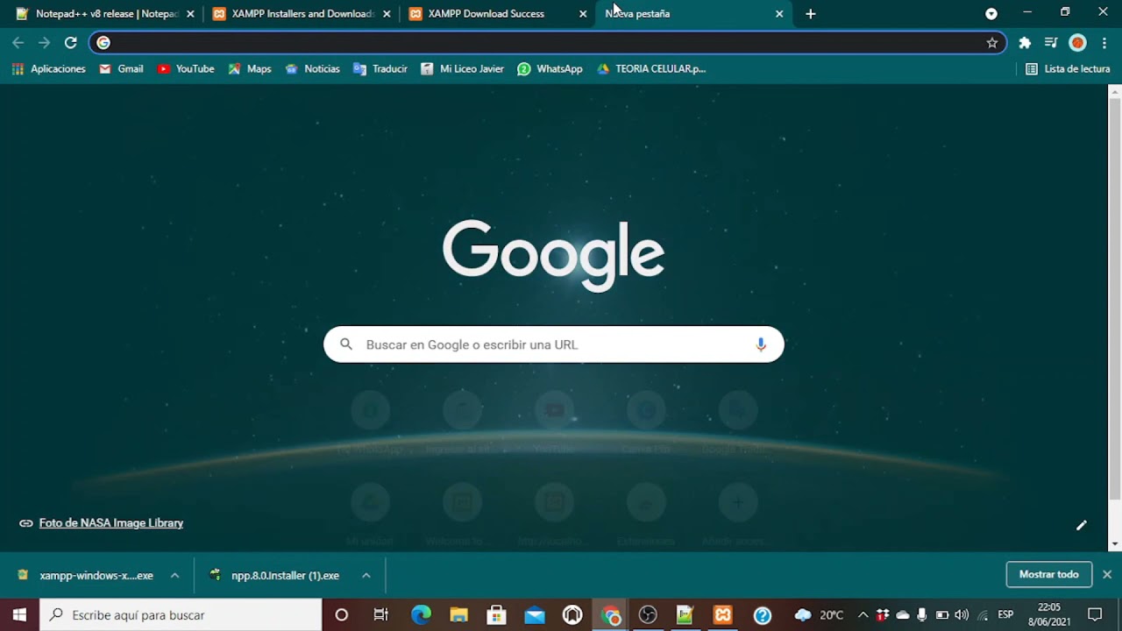
Task: Close the XAMPP Download Success tab
Action: [x=583, y=14]
